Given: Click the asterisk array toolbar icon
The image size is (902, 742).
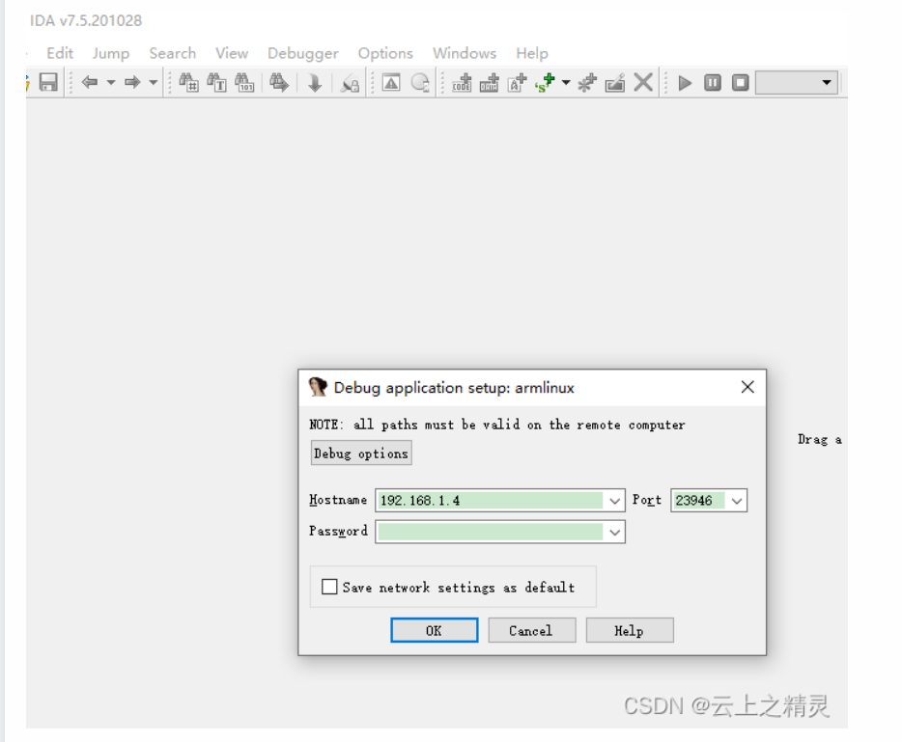Looking at the screenshot, I should point(587,83).
